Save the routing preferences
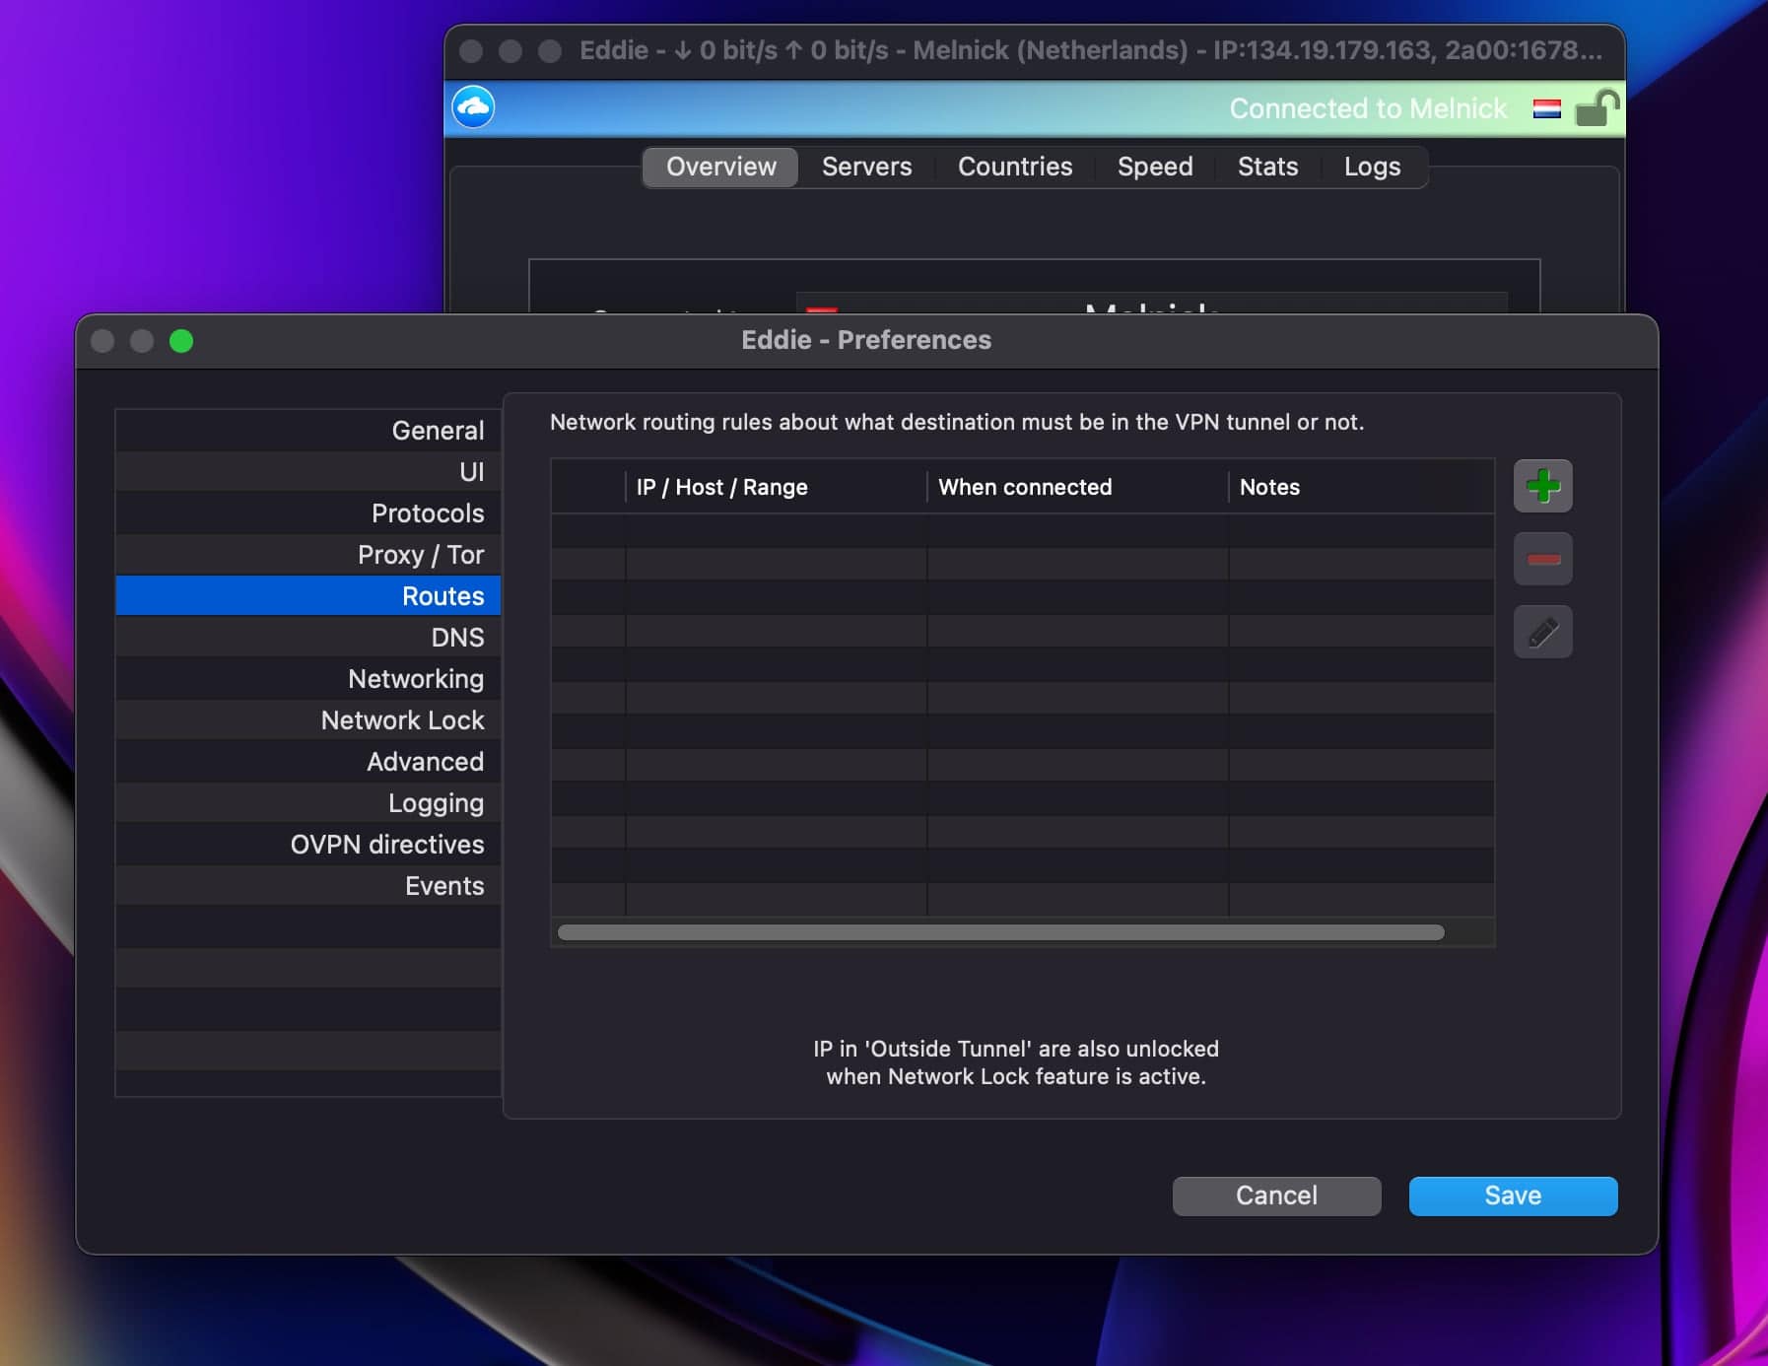The height and width of the screenshot is (1366, 1768). [x=1512, y=1195]
